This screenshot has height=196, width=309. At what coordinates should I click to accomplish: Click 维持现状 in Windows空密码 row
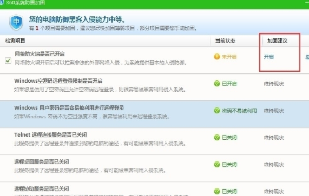click(274, 84)
